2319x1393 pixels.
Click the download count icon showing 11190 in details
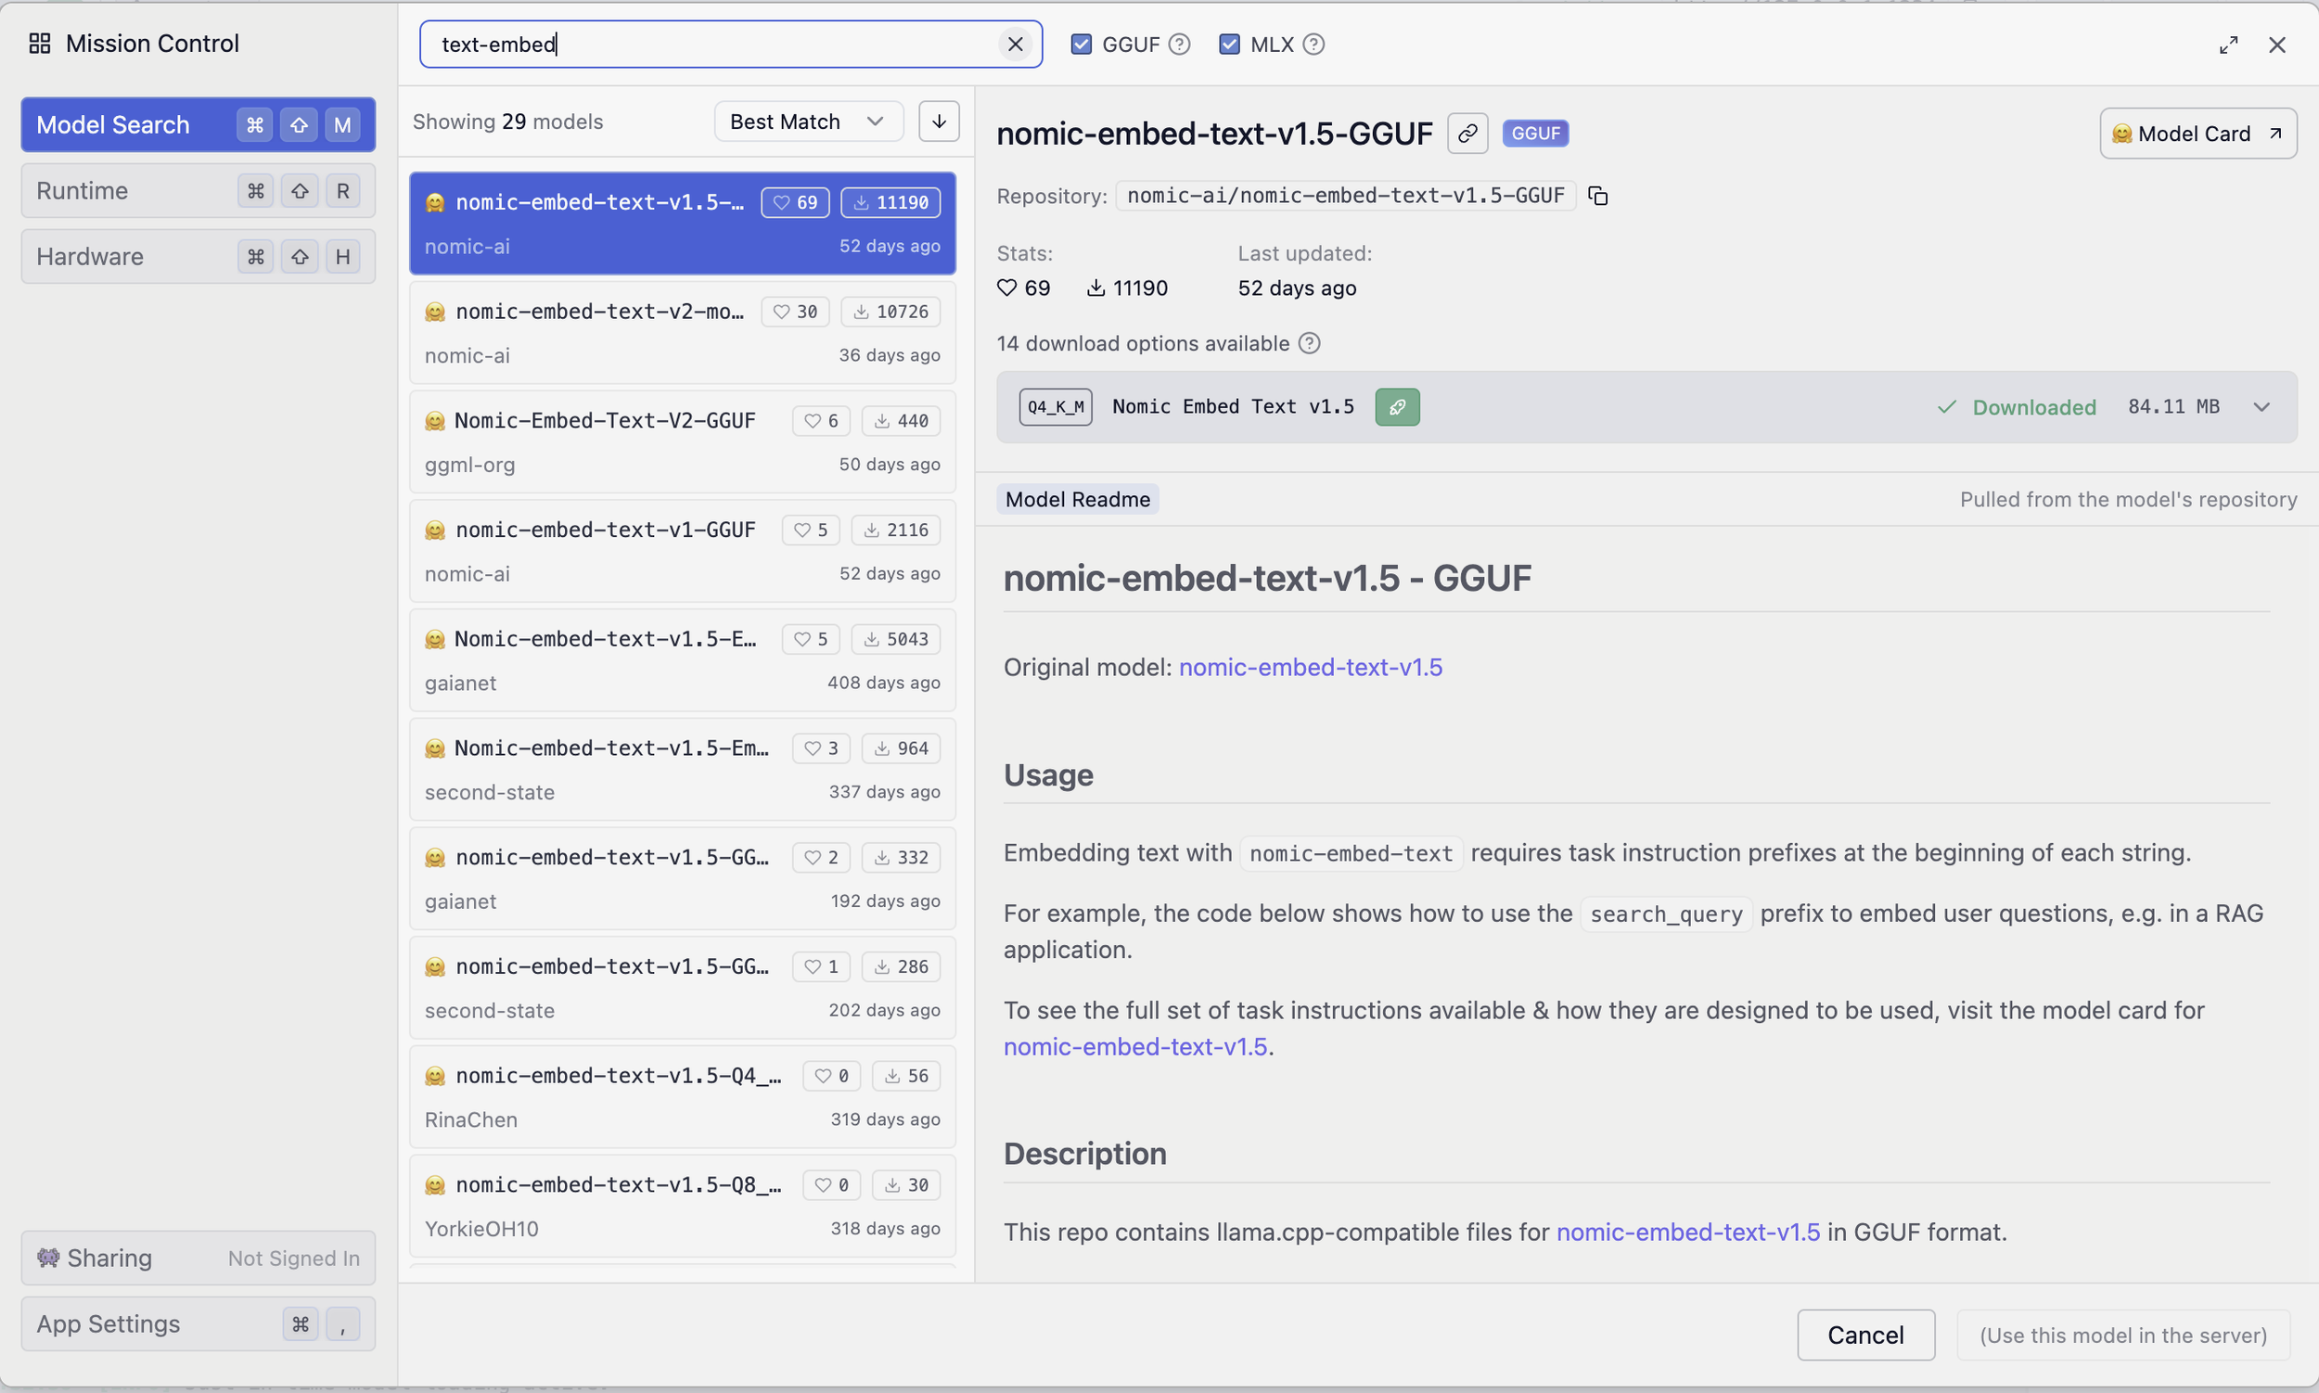click(1095, 288)
